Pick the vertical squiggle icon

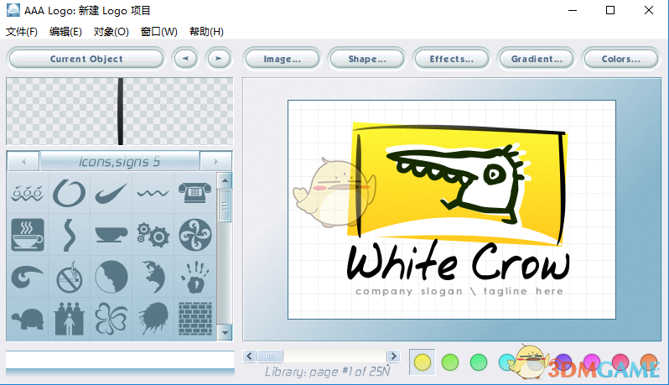pyautogui.click(x=69, y=235)
